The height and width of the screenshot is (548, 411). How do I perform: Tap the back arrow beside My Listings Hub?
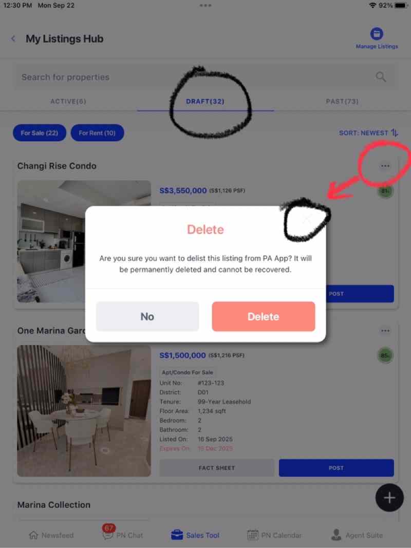tap(13, 39)
